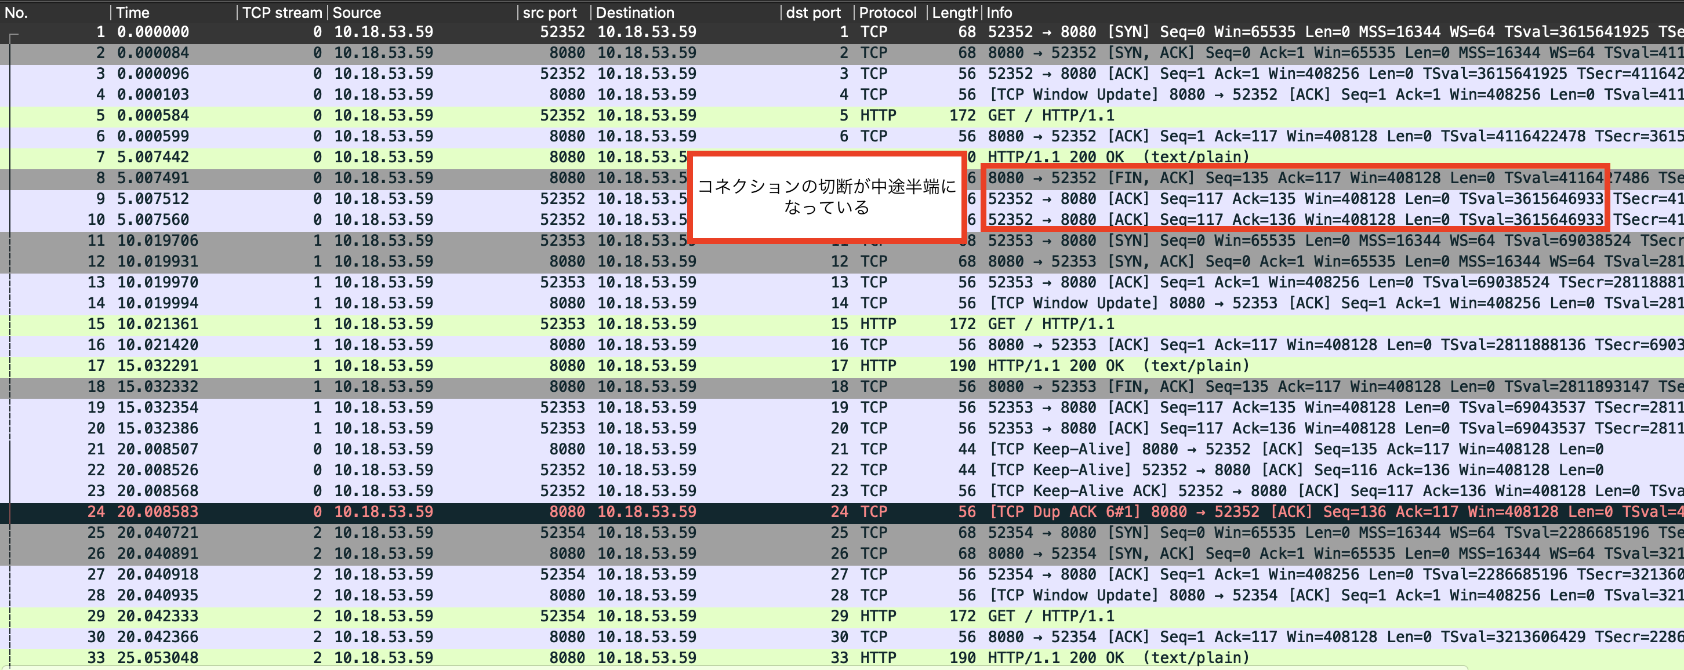Viewport: 1684px width, 670px height.
Task: Sort by the src port column header
Action: click(554, 12)
